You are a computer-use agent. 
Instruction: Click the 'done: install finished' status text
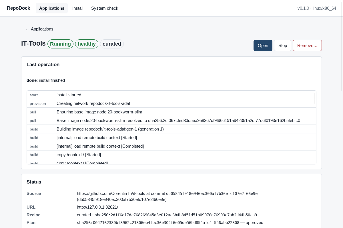click(x=46, y=80)
